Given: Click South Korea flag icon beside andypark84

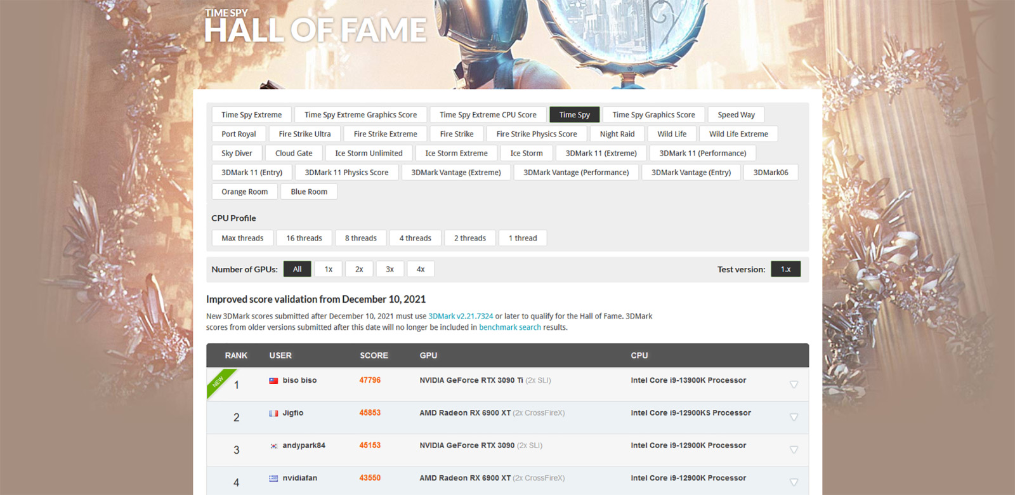Looking at the screenshot, I should coord(273,446).
